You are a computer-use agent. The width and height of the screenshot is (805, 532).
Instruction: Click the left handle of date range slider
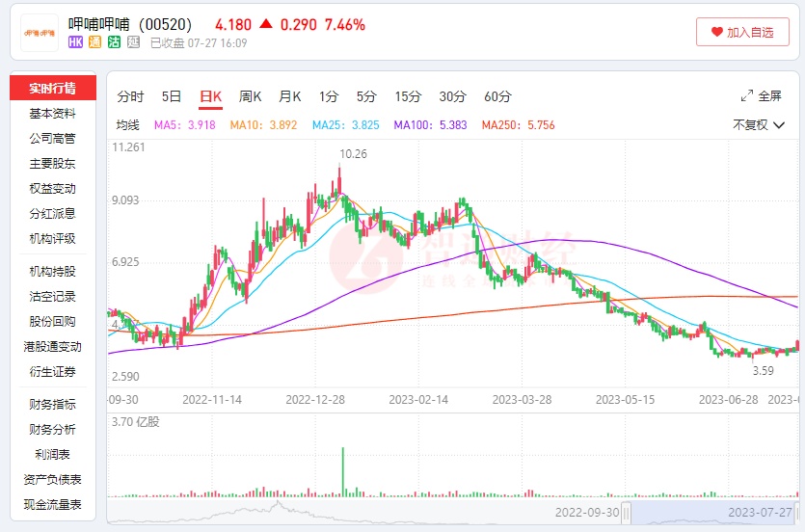pos(626,511)
